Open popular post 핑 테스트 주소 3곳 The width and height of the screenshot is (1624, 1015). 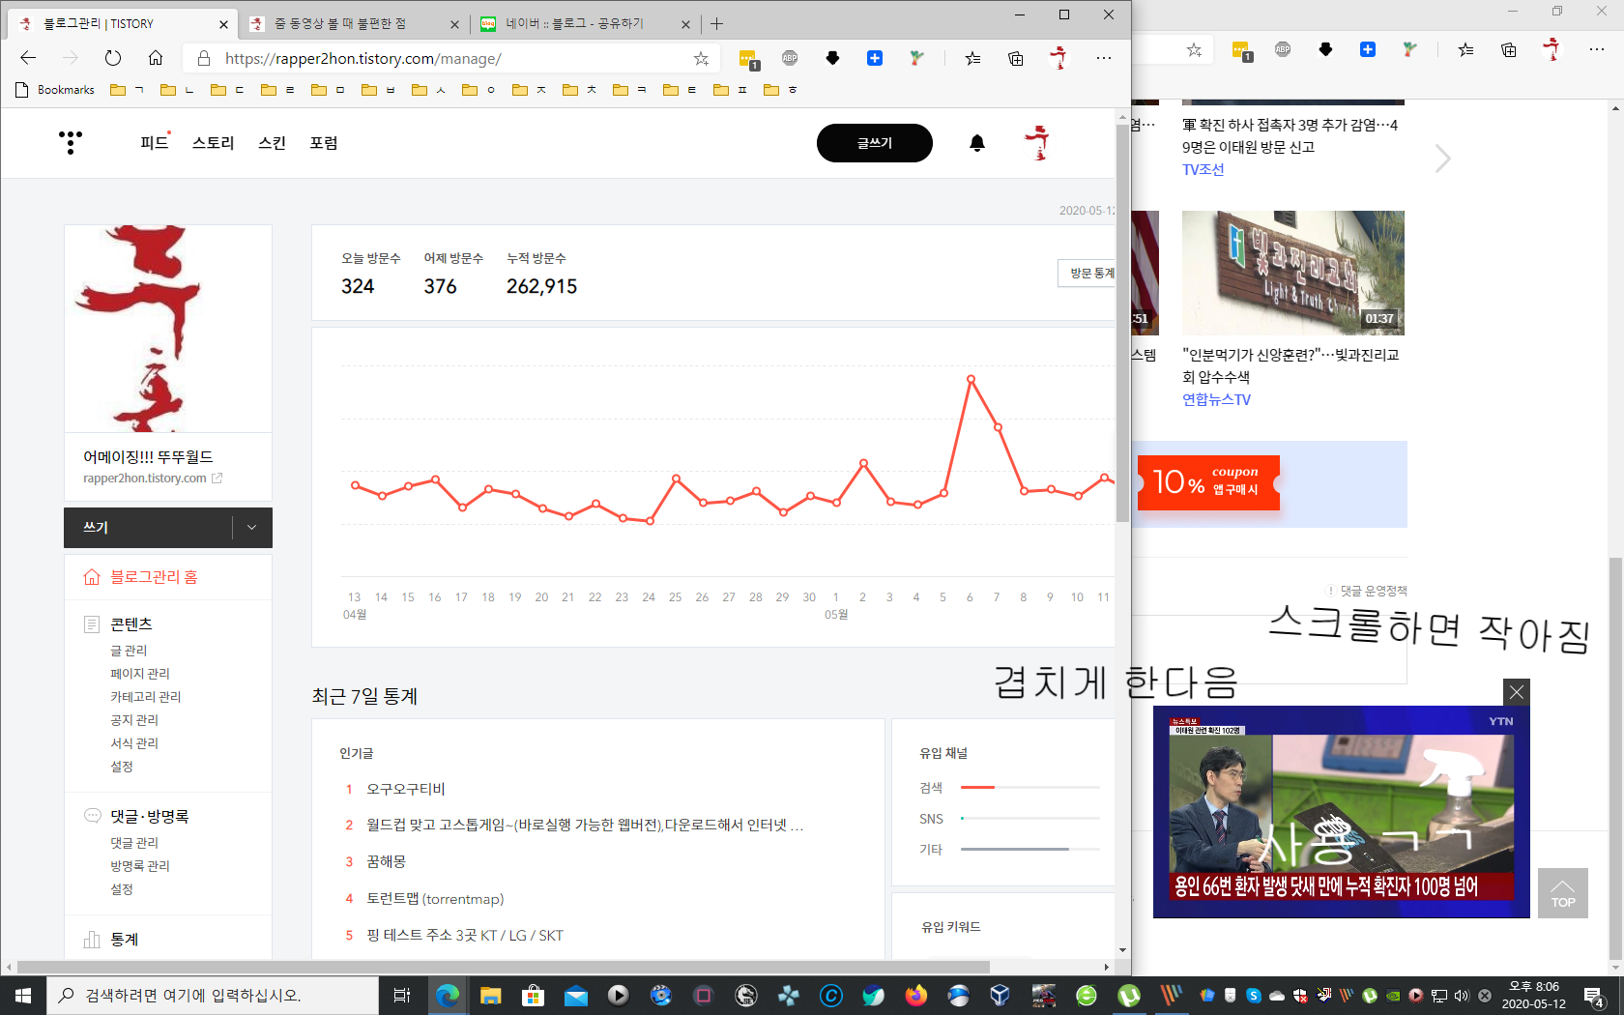tap(465, 936)
